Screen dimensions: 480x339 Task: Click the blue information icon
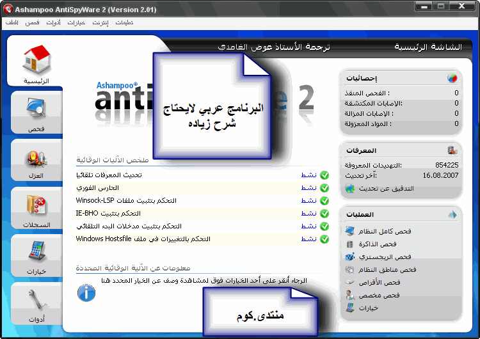click(x=86, y=293)
